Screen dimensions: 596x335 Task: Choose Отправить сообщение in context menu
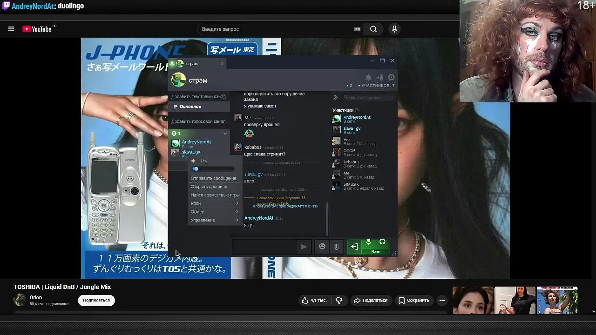(x=213, y=178)
